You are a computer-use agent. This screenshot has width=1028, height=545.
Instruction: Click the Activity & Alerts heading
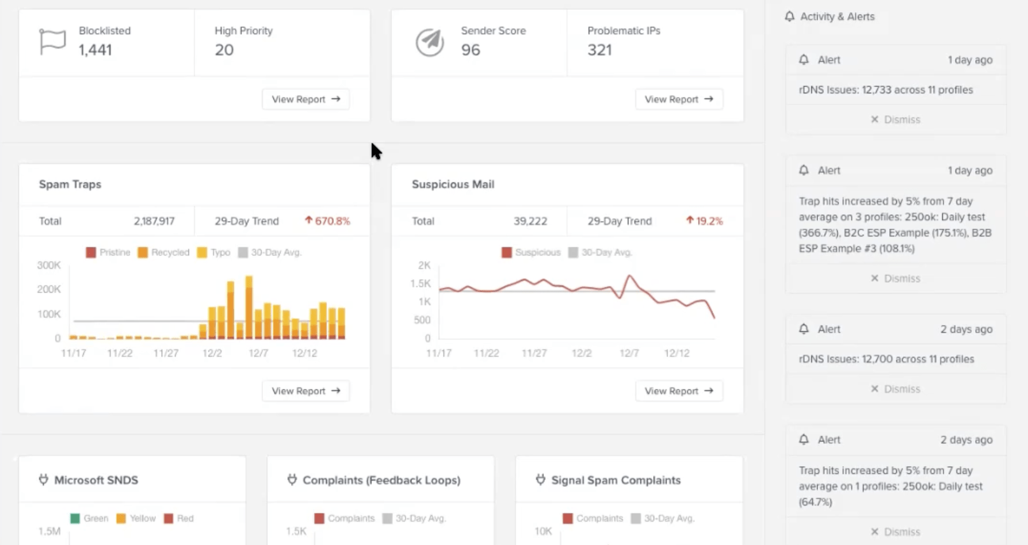point(838,17)
